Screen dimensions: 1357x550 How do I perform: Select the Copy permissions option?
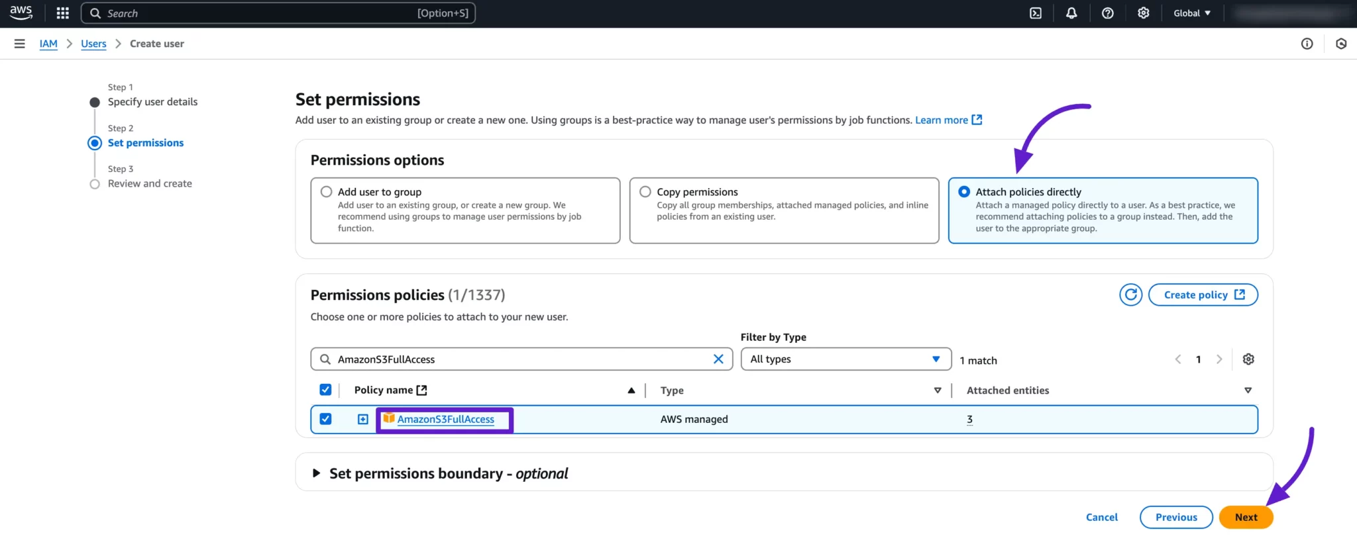(x=645, y=192)
